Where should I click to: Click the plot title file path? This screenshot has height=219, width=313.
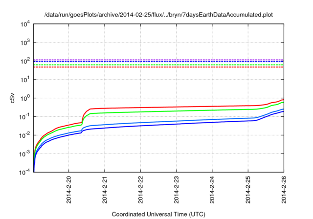pyautogui.click(x=158, y=15)
